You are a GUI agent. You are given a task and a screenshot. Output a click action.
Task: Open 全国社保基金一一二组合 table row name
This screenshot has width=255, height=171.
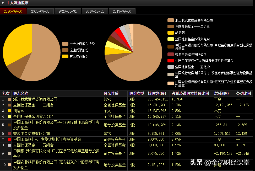click(33, 105)
